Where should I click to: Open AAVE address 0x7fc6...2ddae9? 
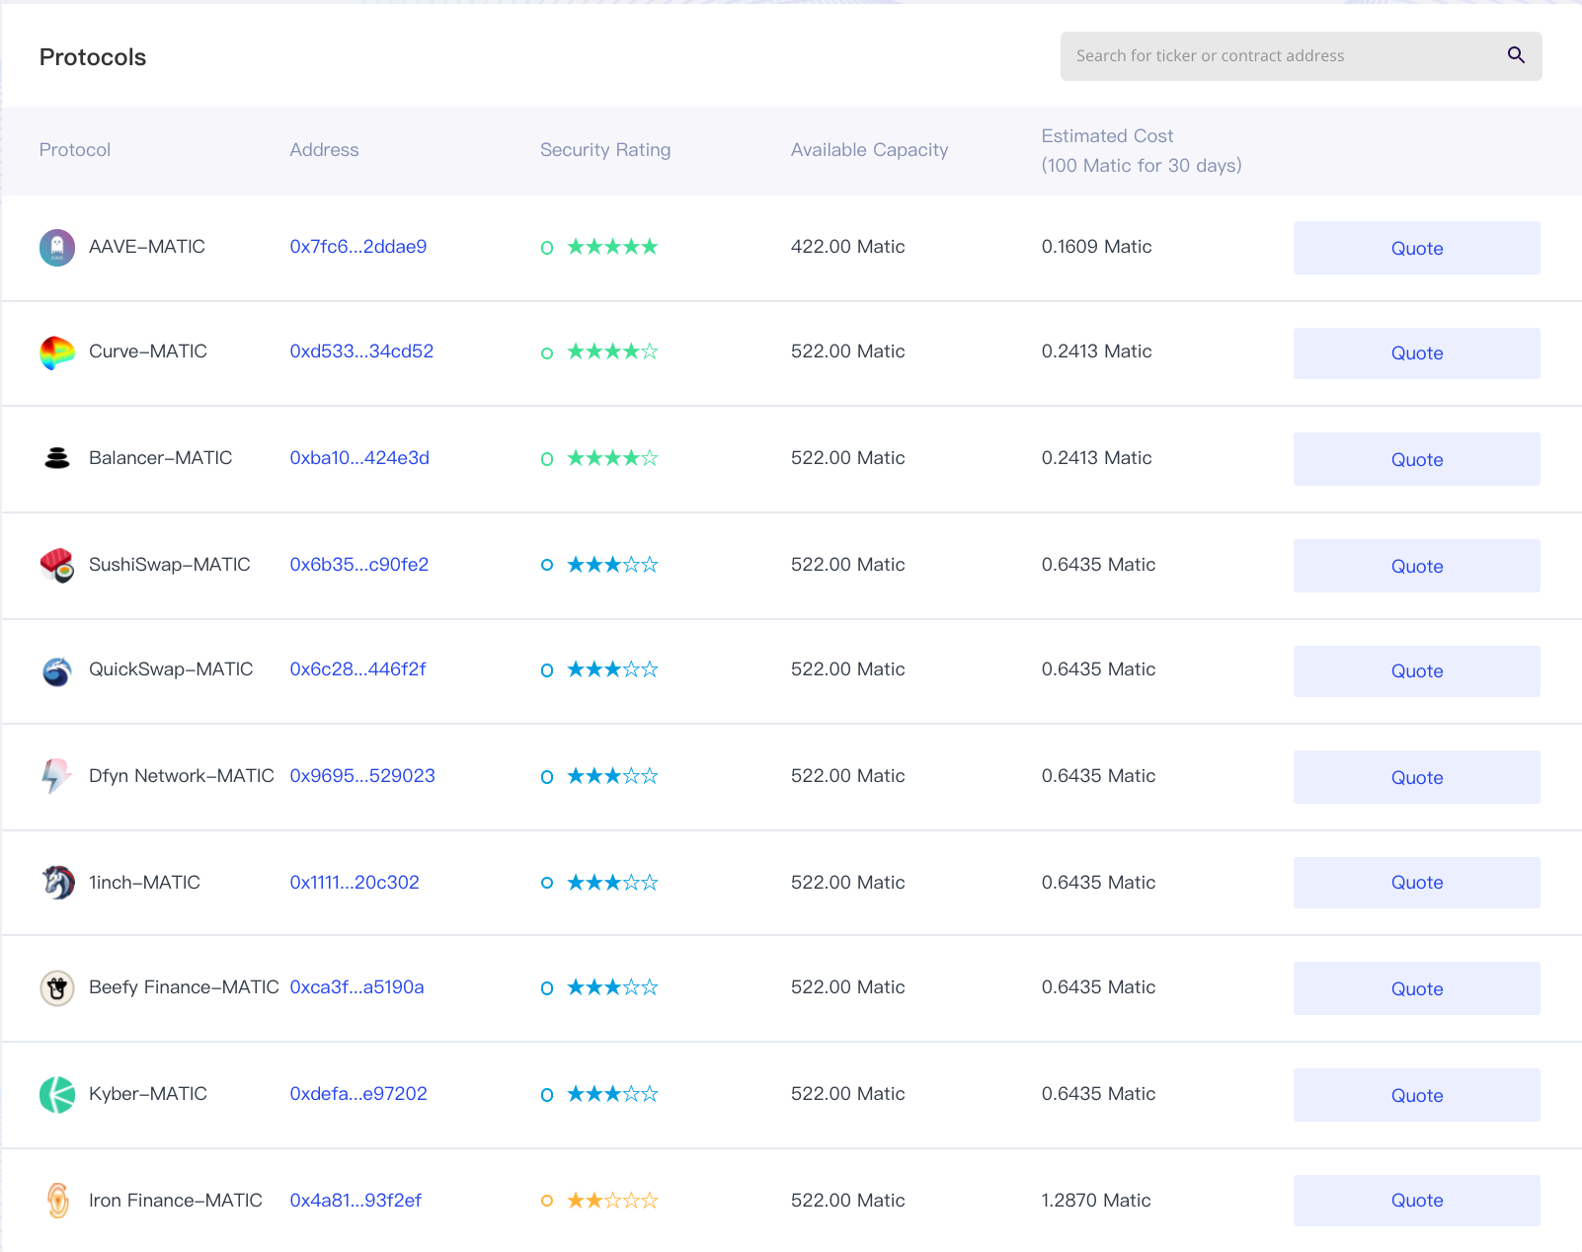pos(358,247)
